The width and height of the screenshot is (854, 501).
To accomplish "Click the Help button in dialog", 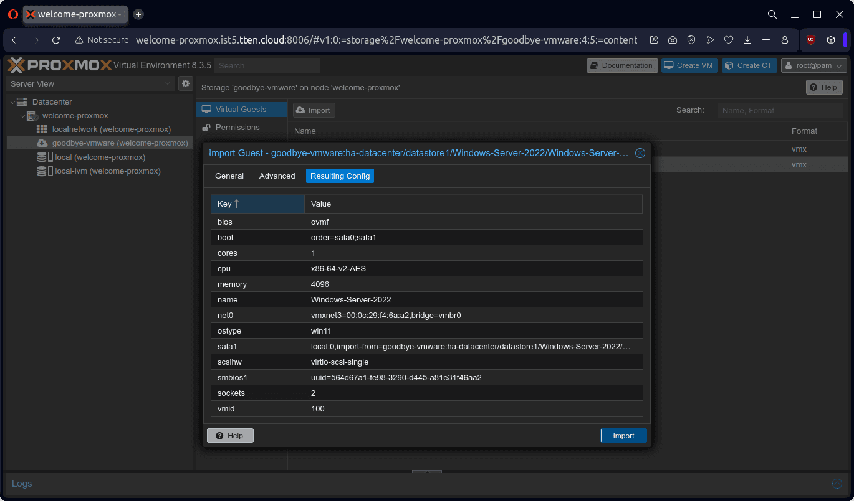I will [x=230, y=436].
